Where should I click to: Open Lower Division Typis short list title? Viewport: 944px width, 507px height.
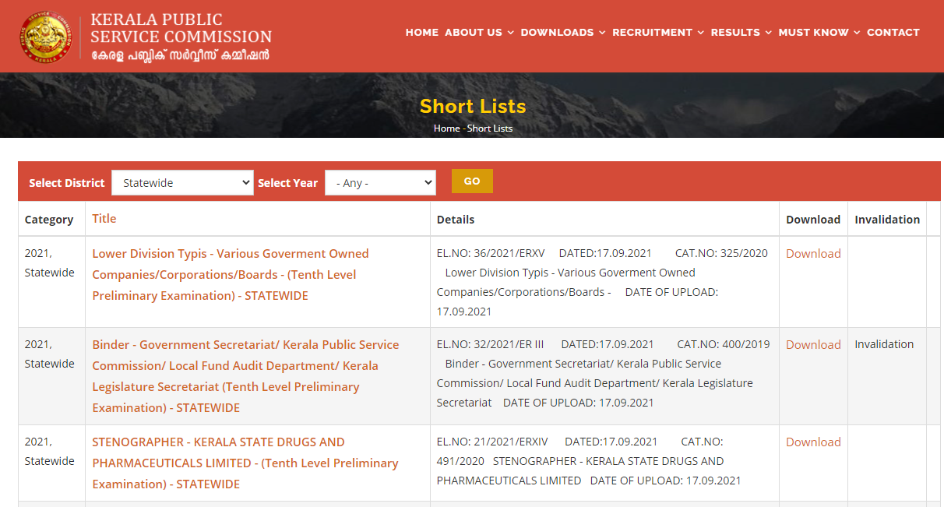point(231,274)
